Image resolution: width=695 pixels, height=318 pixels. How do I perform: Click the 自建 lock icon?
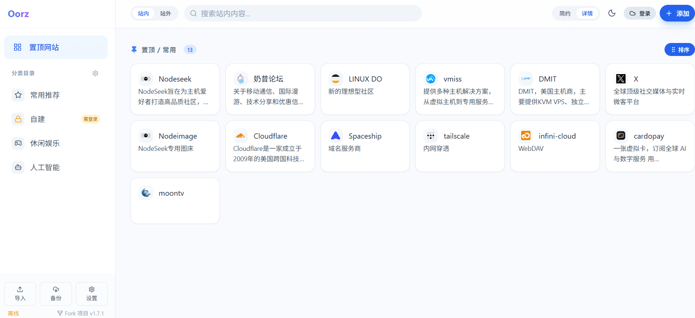[18, 119]
